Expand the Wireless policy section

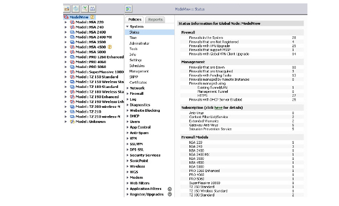click(128, 166)
